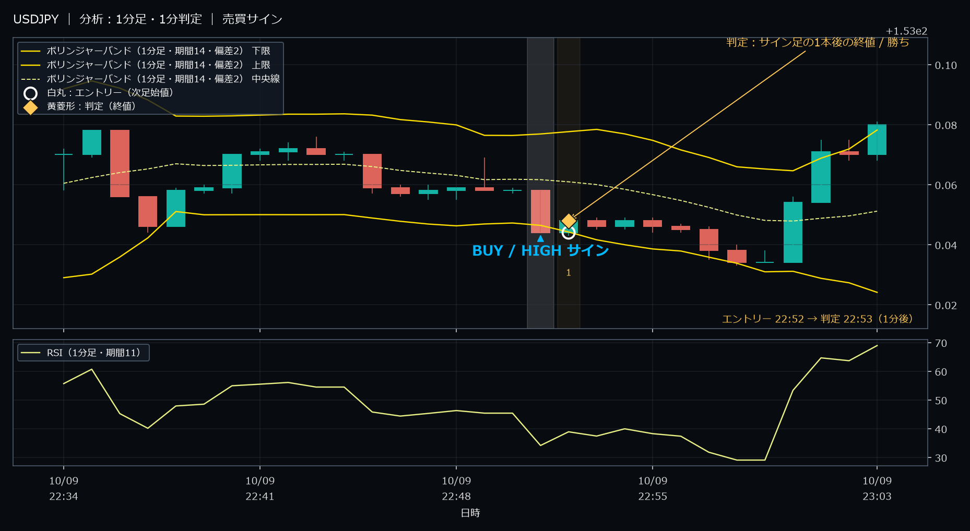This screenshot has height=531, width=970.
Task: Click the RSI axis label 30
Action: coord(941,458)
